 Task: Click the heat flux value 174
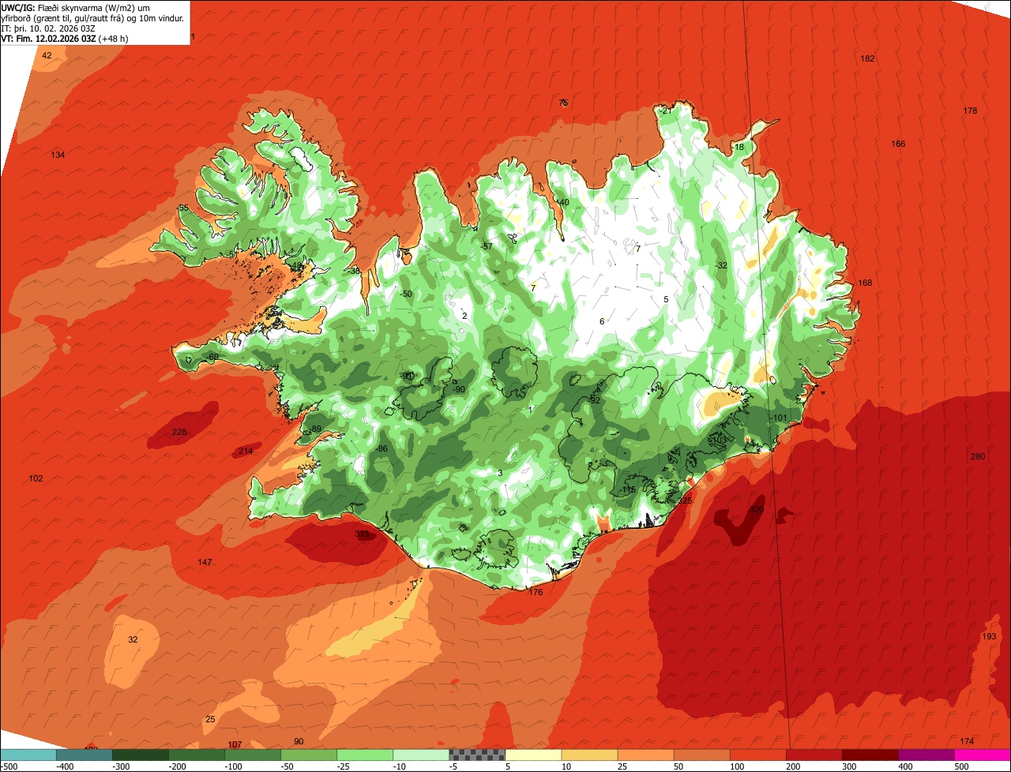pyautogui.click(x=967, y=740)
